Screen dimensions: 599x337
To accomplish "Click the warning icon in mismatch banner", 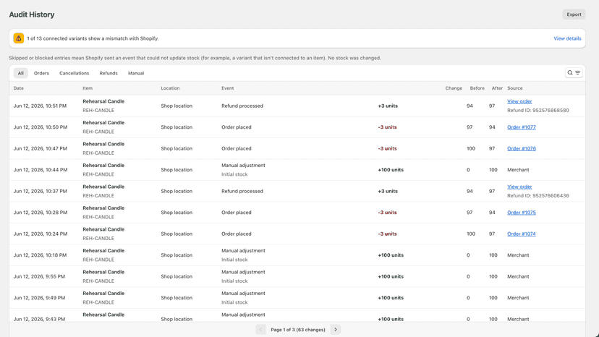I will (18, 38).
